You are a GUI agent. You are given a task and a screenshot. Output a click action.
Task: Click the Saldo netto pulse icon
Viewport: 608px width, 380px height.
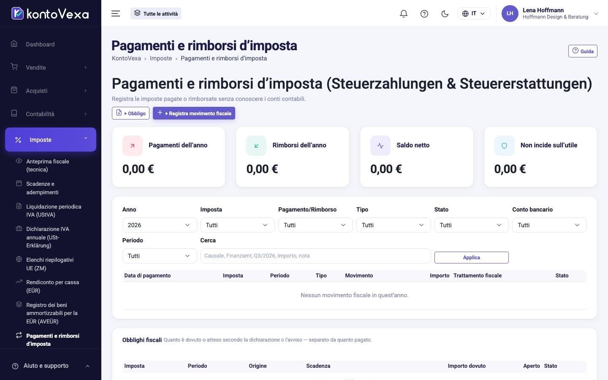point(380,146)
